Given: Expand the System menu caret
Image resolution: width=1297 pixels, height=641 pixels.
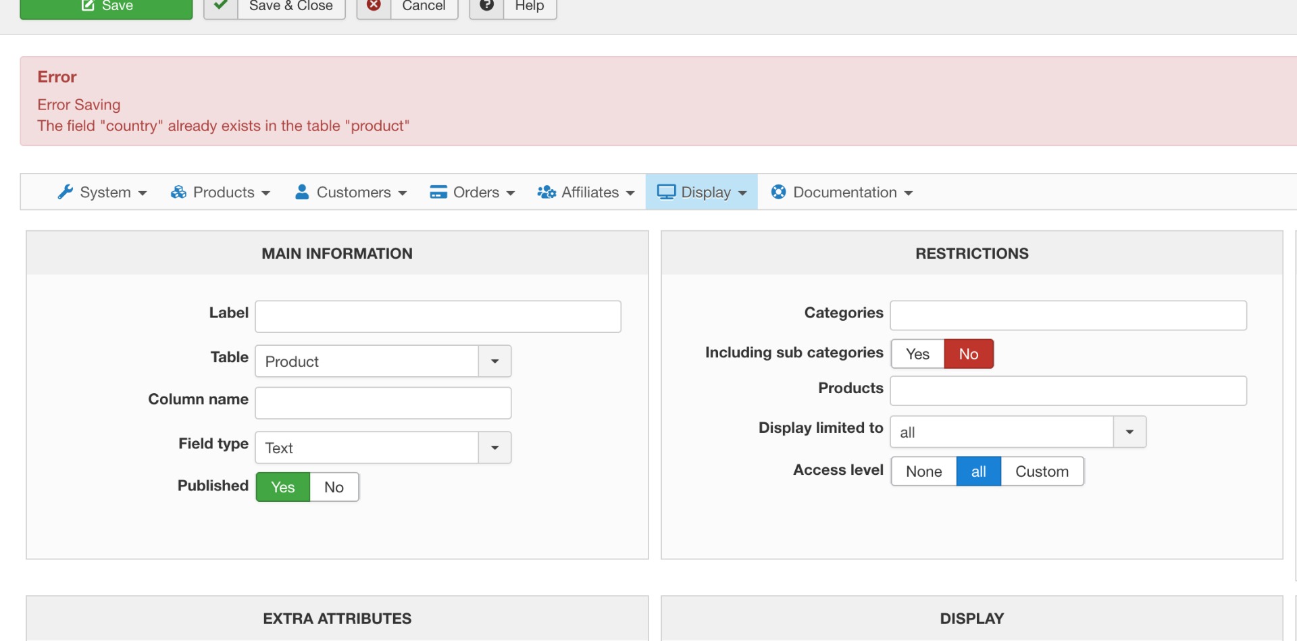Looking at the screenshot, I should click(x=143, y=193).
